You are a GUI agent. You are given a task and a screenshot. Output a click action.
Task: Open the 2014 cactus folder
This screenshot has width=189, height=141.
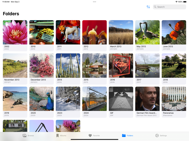68,69
